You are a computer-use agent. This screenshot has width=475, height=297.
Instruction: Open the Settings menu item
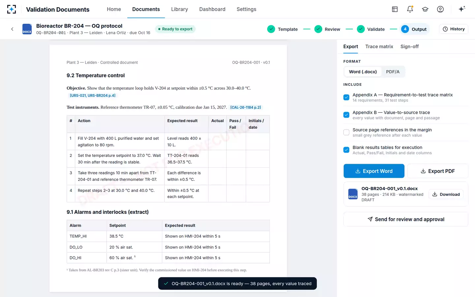pos(246,9)
